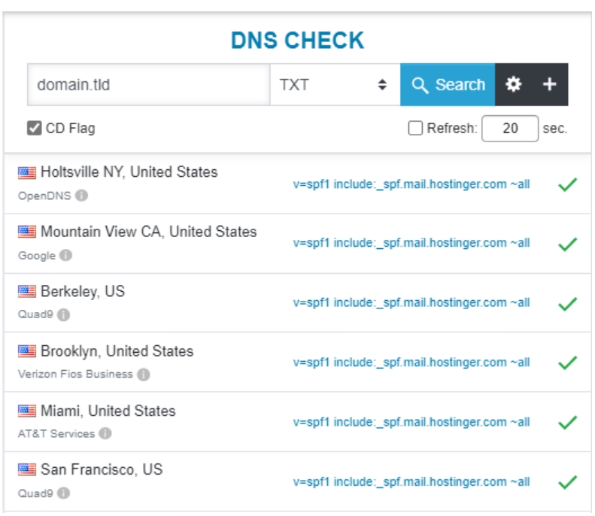Show info for AT&T Services

105,433
